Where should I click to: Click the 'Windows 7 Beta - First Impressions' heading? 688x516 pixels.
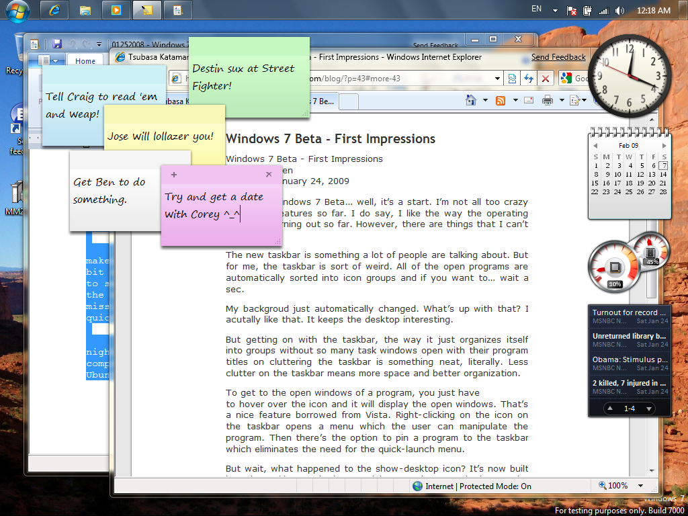tap(331, 139)
